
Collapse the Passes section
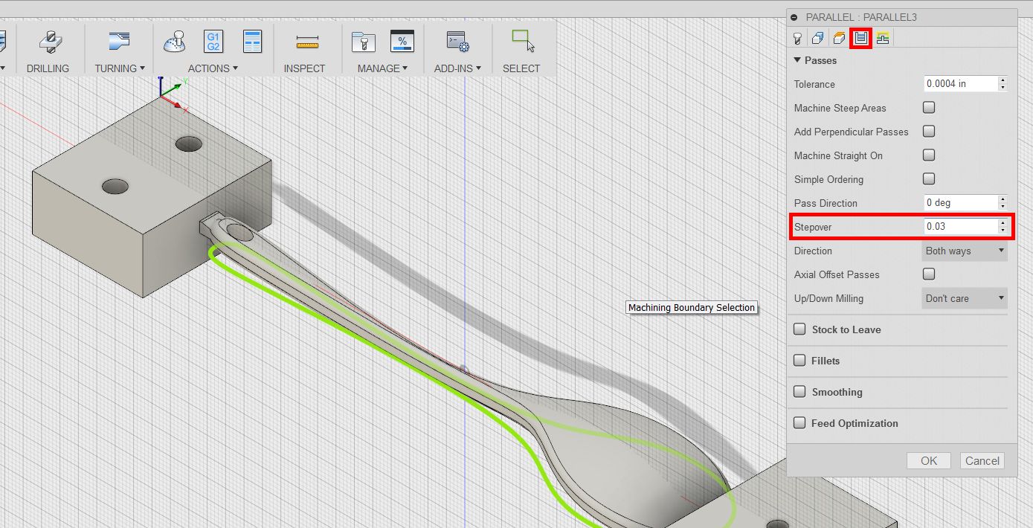click(x=798, y=60)
